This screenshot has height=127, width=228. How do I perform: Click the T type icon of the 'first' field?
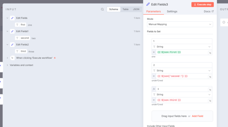tap(17, 25)
